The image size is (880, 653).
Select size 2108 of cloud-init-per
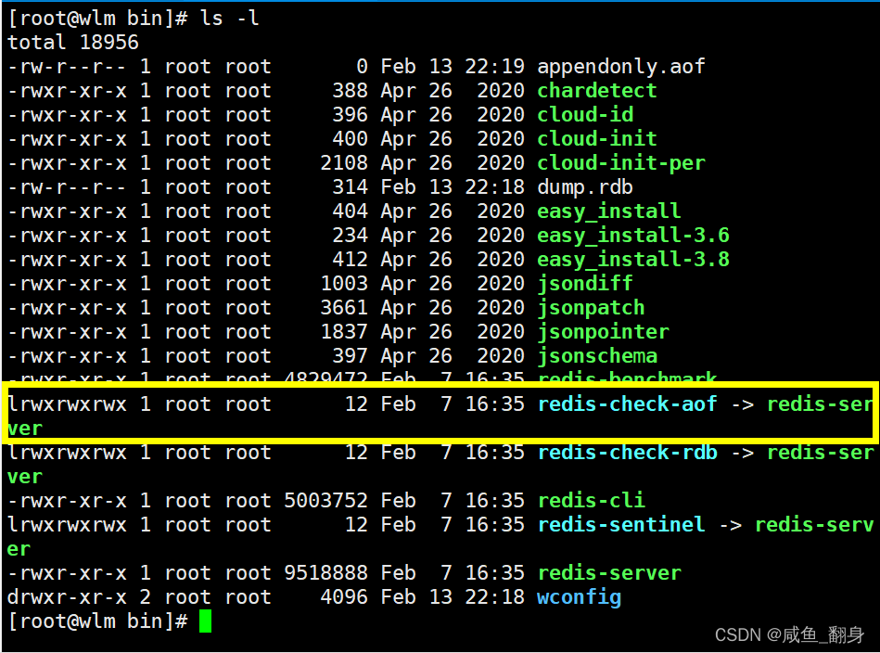[343, 163]
